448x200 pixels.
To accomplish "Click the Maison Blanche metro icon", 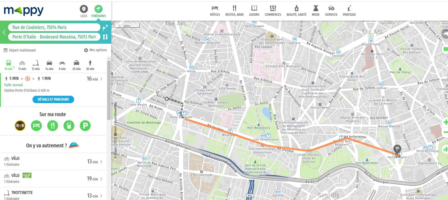I will coord(389,122).
